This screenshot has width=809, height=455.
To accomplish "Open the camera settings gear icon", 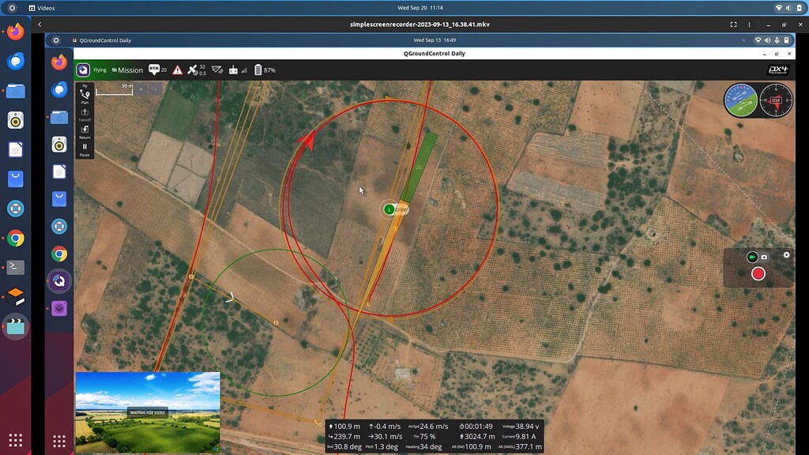I will pyautogui.click(x=786, y=255).
